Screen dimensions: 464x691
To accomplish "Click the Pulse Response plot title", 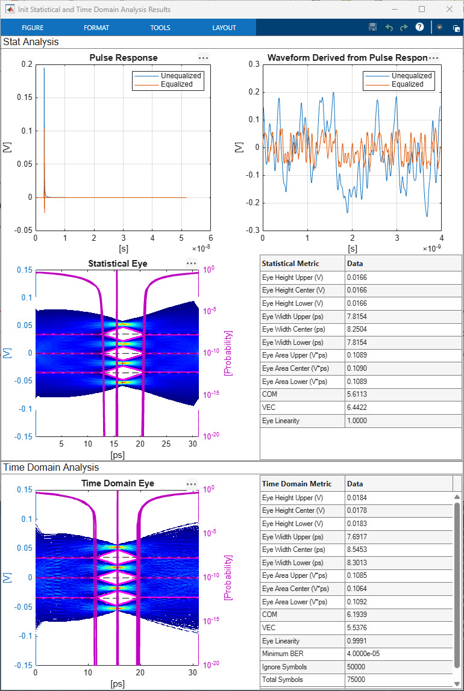I will tap(124, 58).
